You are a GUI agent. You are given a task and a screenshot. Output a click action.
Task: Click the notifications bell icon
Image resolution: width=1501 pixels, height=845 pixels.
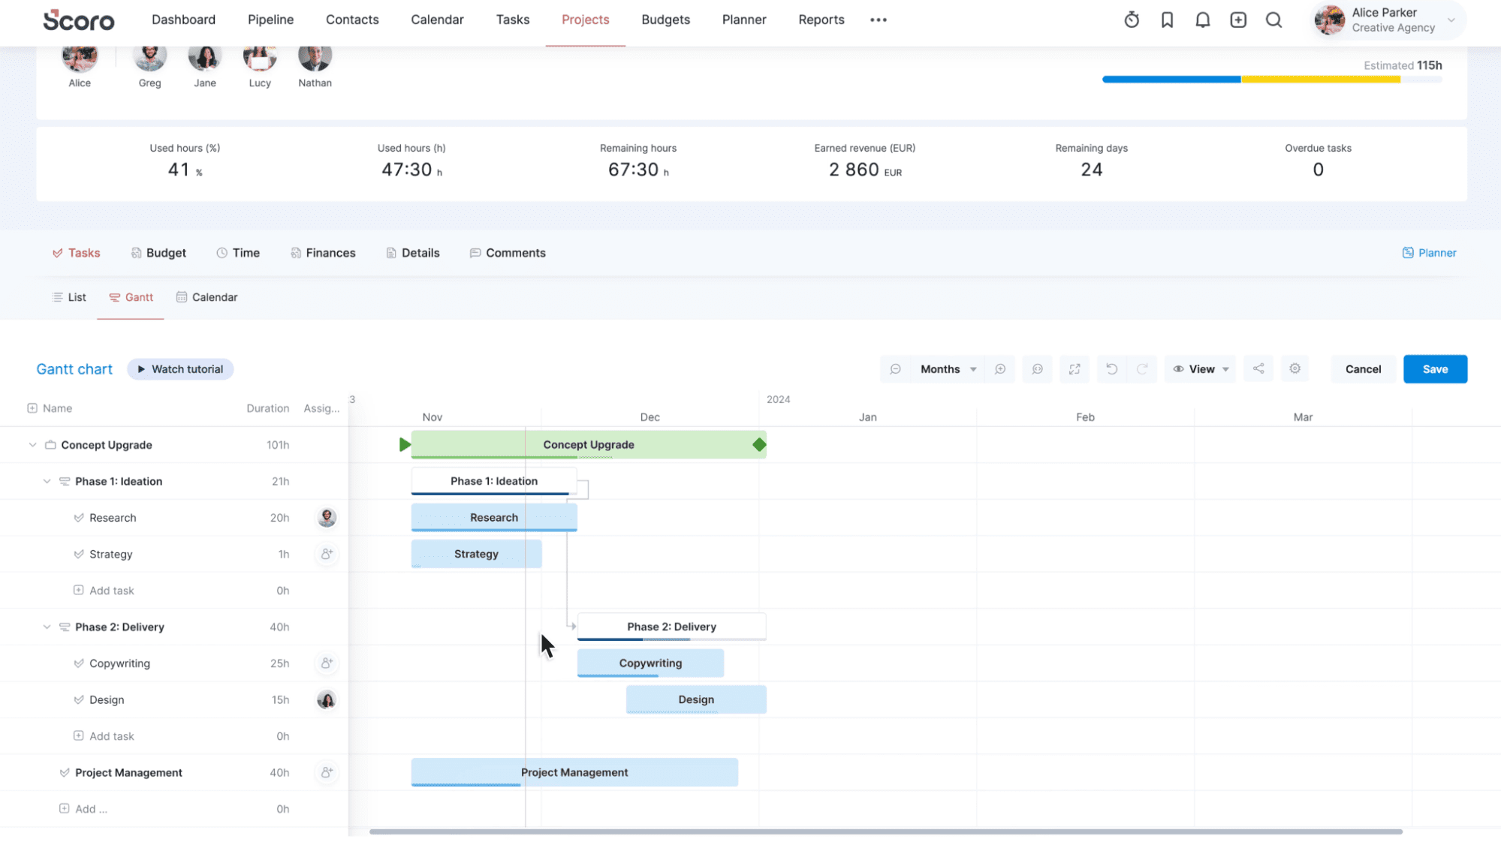[1202, 20]
